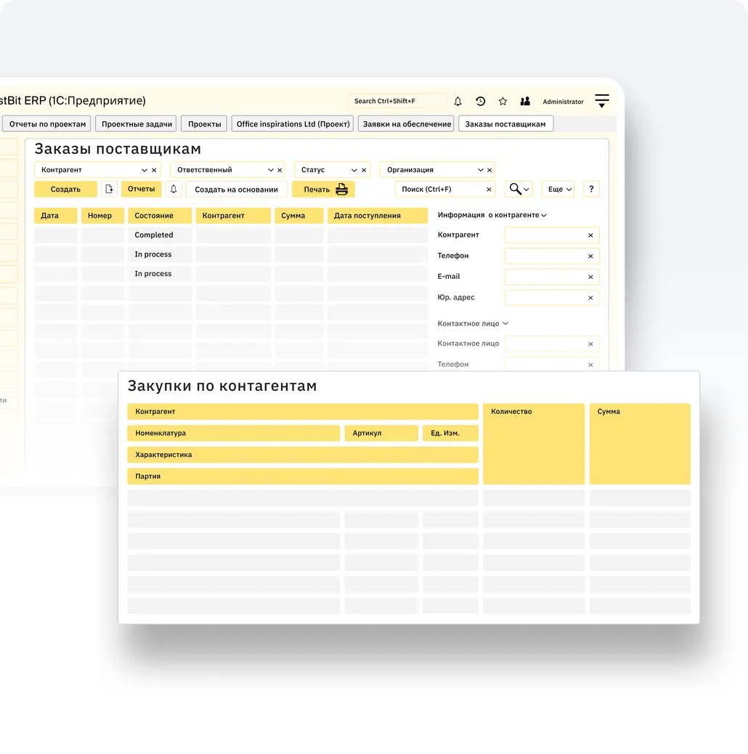Viewport: 748px width, 754px height.
Task: Open the history clock icon
Action: click(x=480, y=102)
